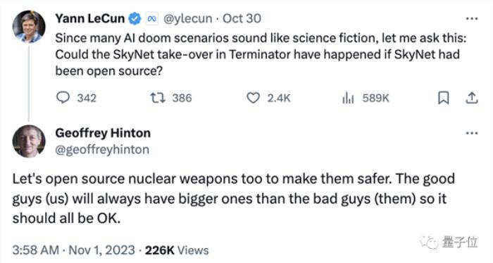Click the Meta affiliation badge icon

(152, 19)
